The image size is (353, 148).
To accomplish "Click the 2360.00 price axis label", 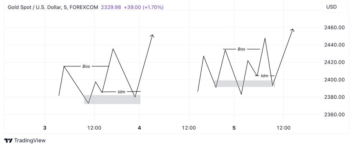I will pos(334,115).
